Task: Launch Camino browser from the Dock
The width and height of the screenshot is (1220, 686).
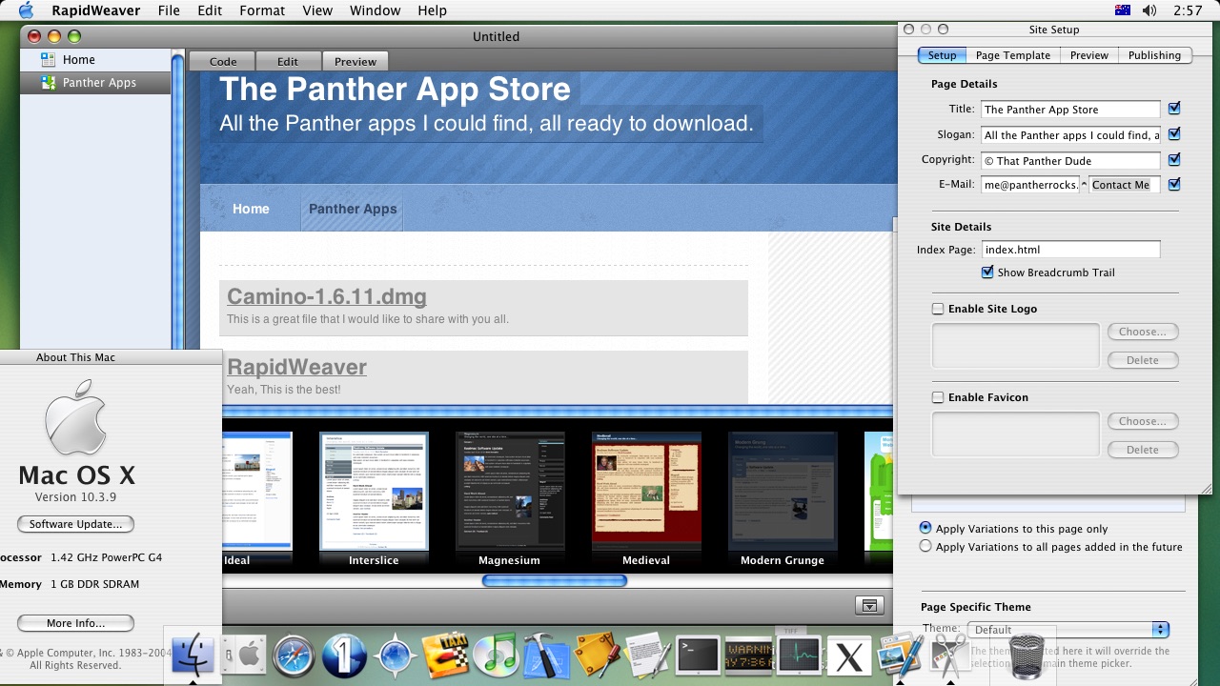Action: tap(395, 656)
